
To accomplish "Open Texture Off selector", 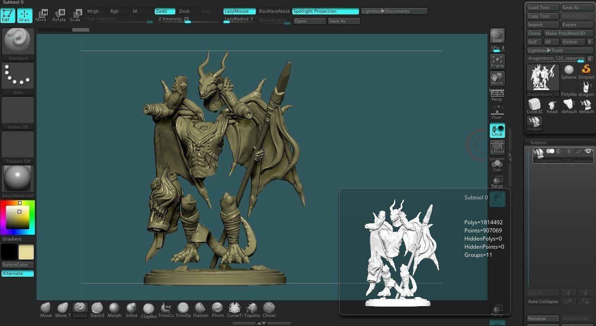I will pyautogui.click(x=18, y=147).
